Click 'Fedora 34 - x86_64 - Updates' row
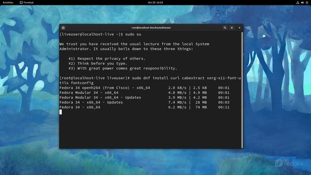 click(x=144, y=103)
